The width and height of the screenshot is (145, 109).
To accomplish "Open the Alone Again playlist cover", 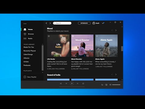I will click(x=106, y=46).
